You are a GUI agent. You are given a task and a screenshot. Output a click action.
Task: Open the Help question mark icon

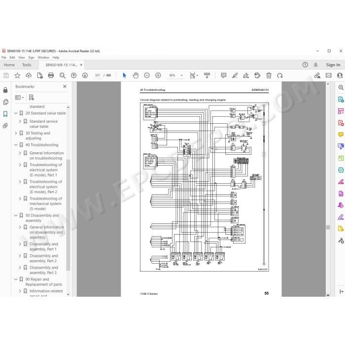coord(305,65)
